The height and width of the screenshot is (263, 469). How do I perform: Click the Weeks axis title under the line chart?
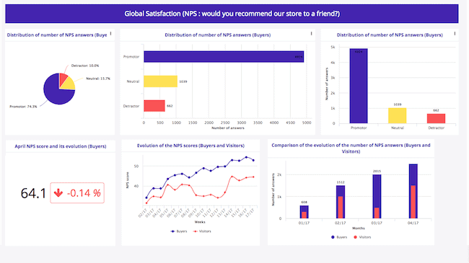coord(200,222)
